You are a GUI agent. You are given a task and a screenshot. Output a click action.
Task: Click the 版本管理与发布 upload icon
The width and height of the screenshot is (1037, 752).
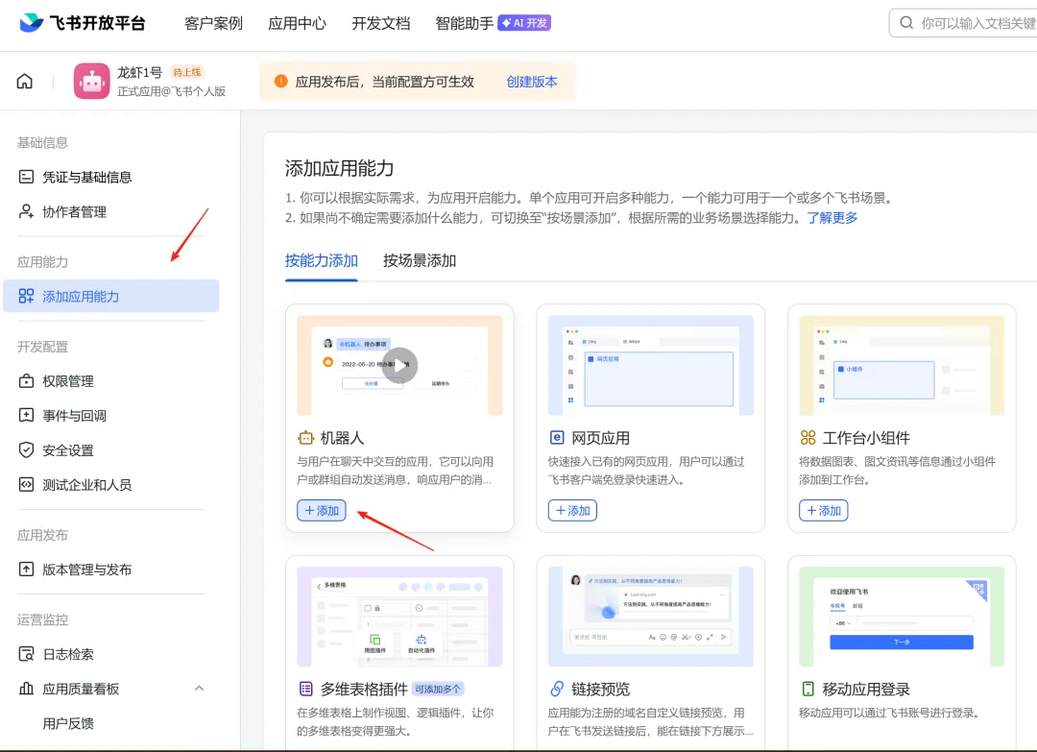click(x=26, y=570)
